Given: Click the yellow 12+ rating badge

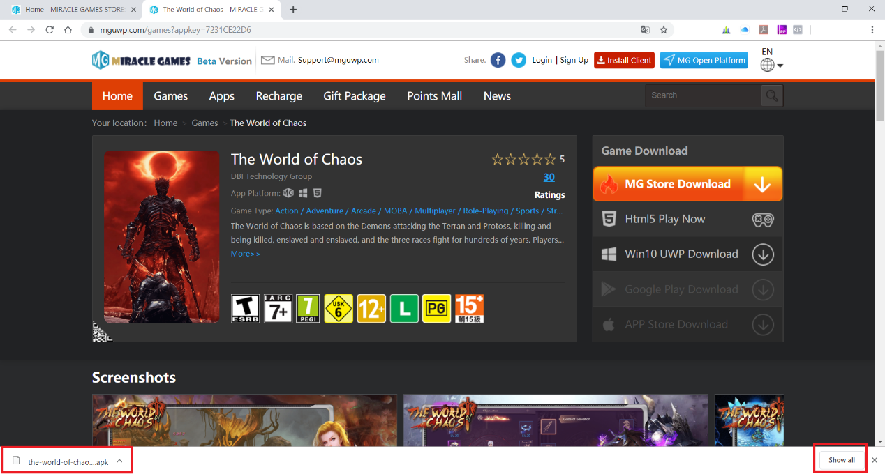Looking at the screenshot, I should [x=371, y=308].
